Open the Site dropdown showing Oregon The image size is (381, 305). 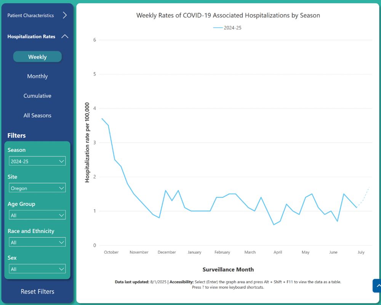(x=37, y=188)
